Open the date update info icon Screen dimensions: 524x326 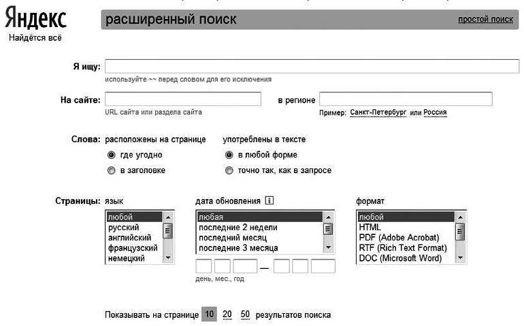(269, 200)
